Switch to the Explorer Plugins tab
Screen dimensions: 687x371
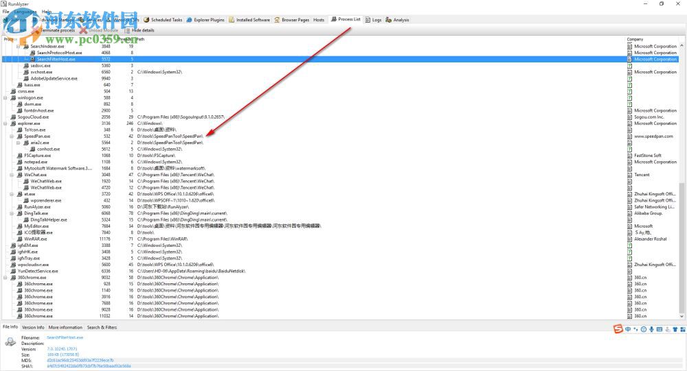pyautogui.click(x=205, y=20)
